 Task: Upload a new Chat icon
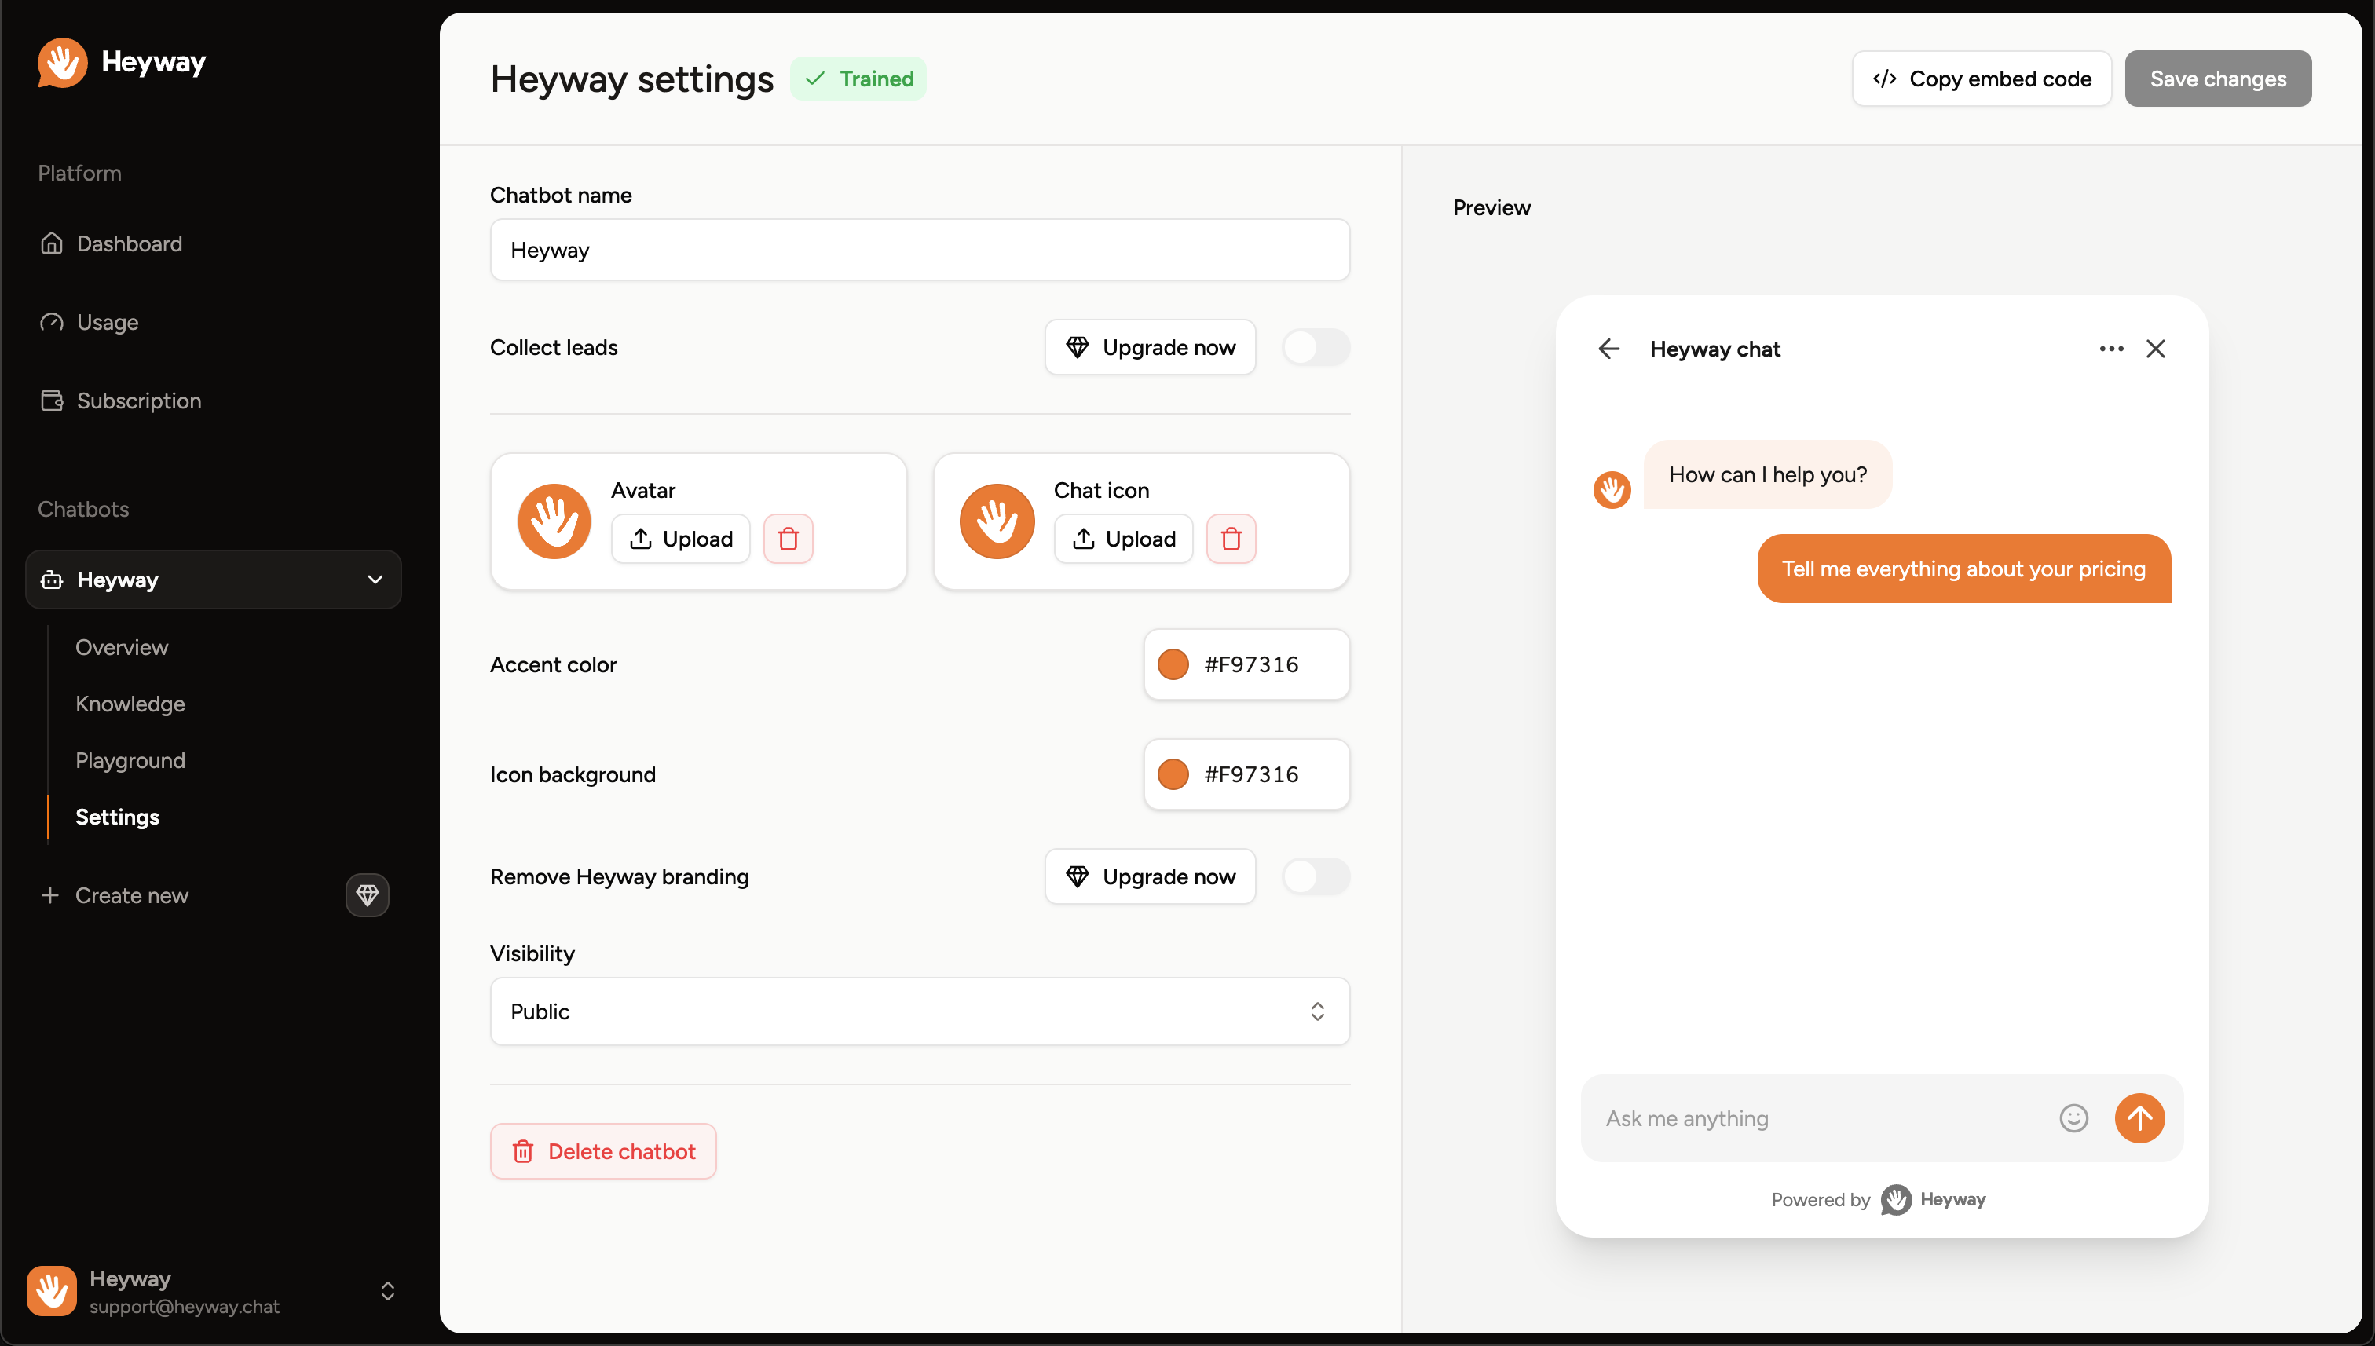coord(1123,539)
